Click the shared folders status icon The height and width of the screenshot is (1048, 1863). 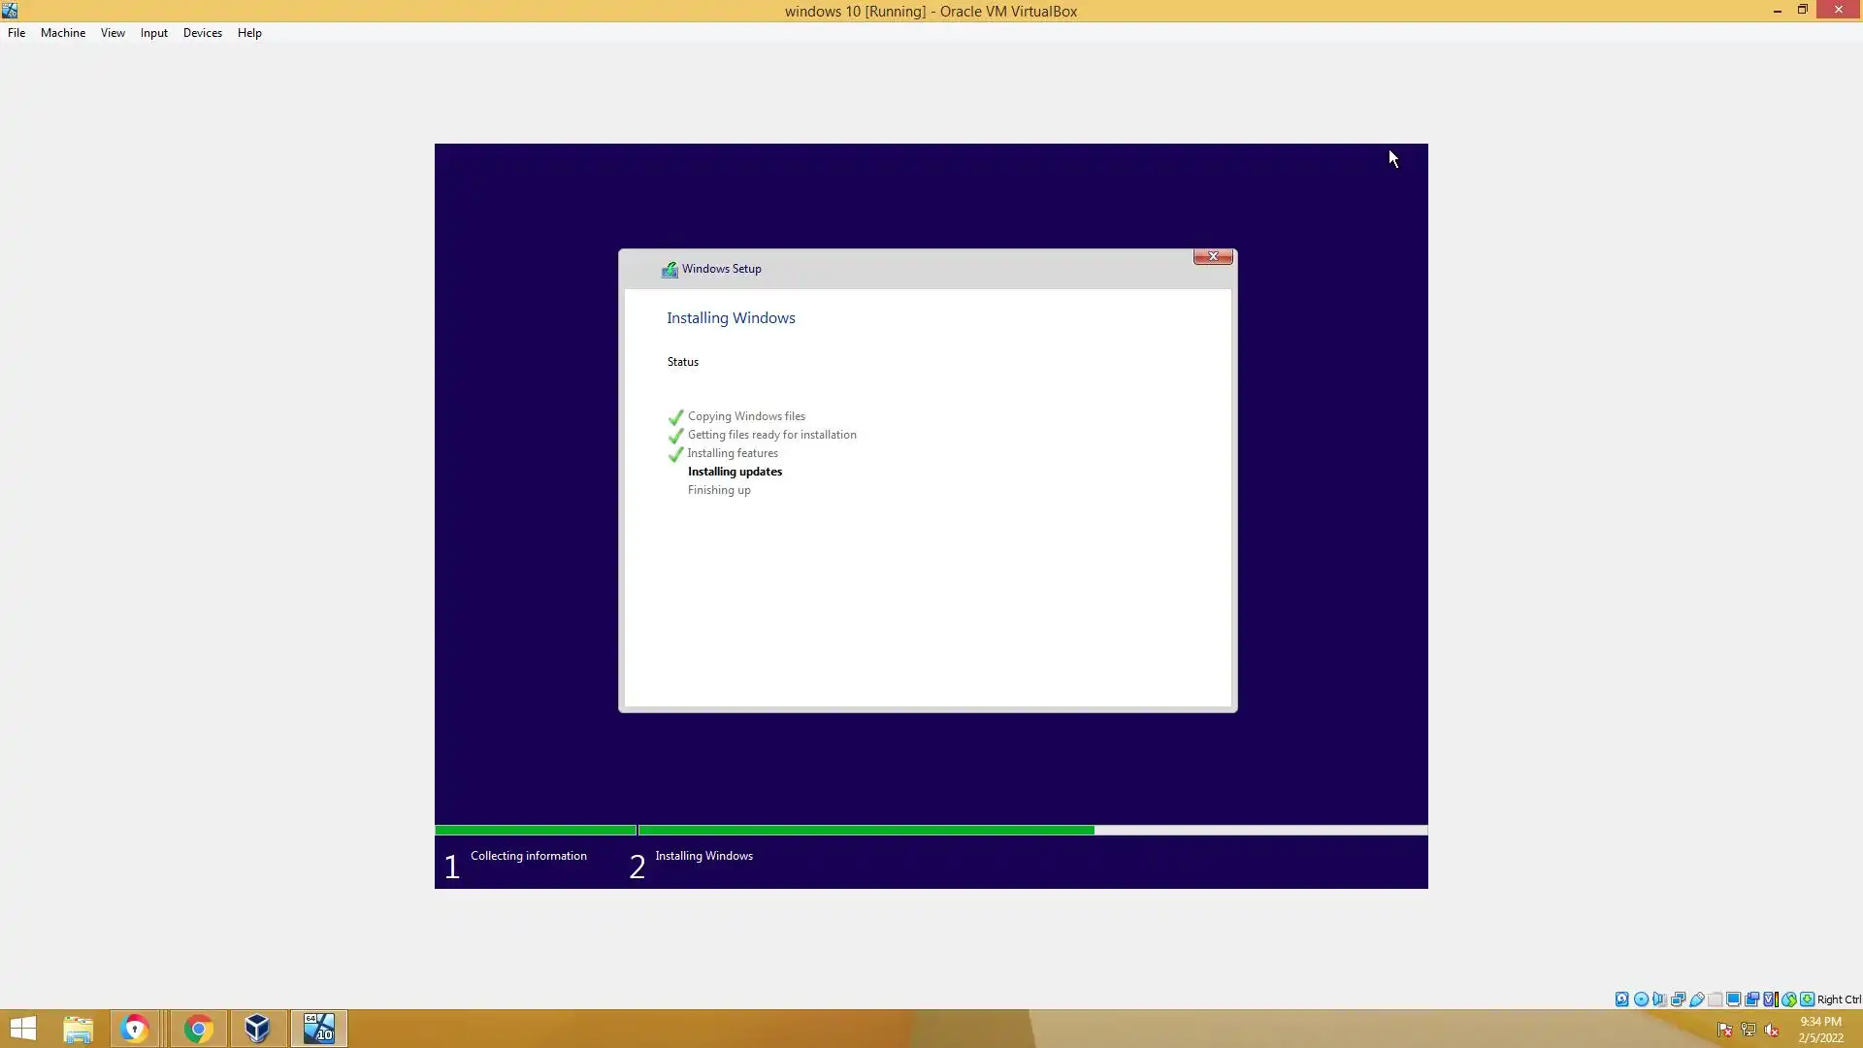click(x=1715, y=999)
